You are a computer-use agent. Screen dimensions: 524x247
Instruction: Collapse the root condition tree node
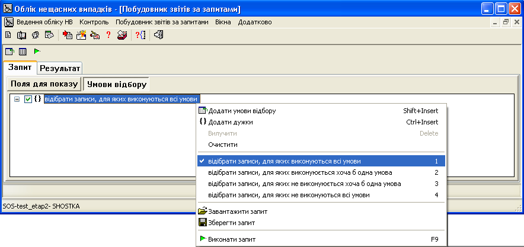click(17, 99)
